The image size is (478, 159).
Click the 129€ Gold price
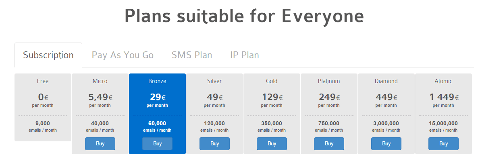[x=272, y=97]
